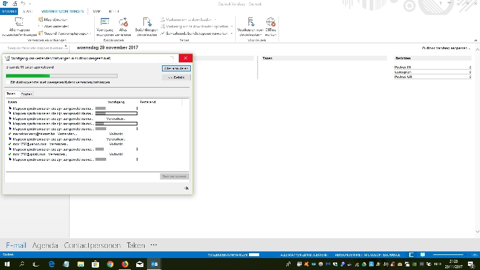Open Google Chrome from the taskbar
480x270 pixels.
coord(110,264)
